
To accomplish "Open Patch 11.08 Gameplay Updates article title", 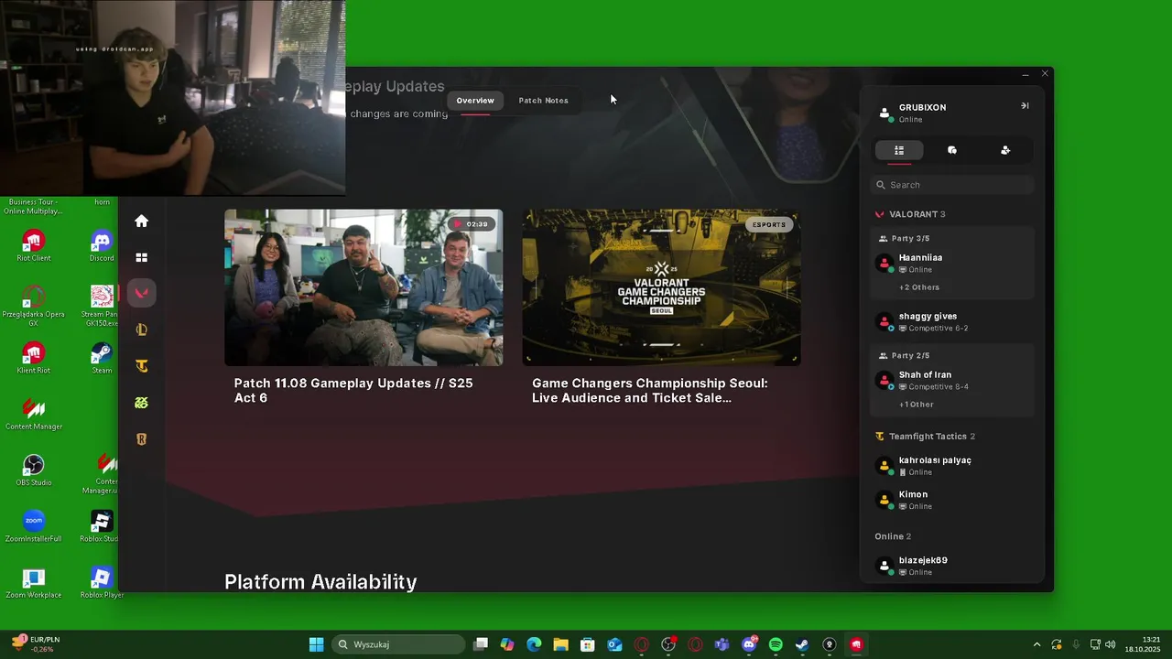I will [x=353, y=391].
